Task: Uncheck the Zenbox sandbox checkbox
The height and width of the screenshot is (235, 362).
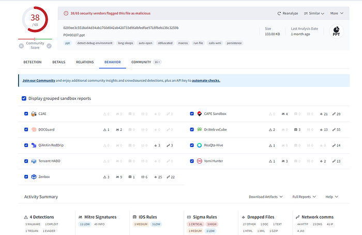Action: click(26, 177)
